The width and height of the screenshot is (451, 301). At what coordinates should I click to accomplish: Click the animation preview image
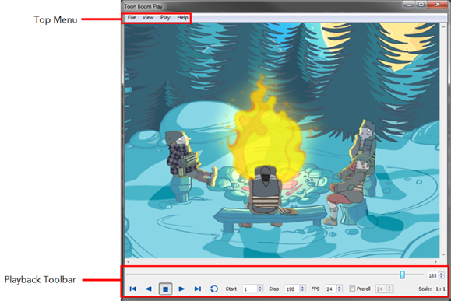coord(282,140)
